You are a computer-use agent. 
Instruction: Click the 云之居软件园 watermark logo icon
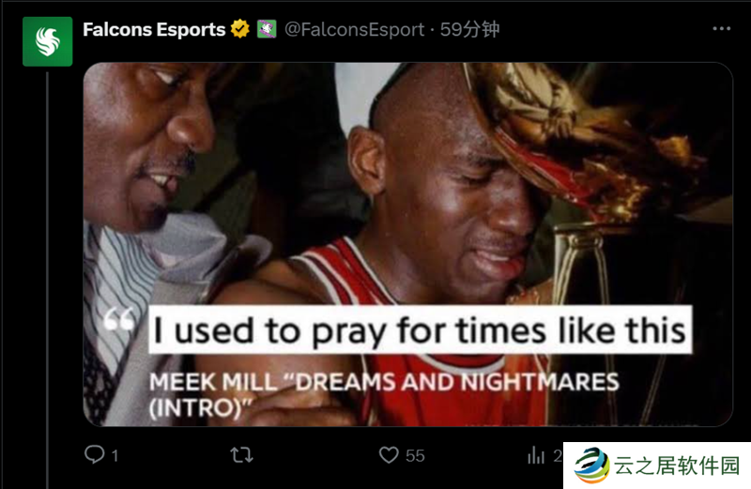coord(592,466)
